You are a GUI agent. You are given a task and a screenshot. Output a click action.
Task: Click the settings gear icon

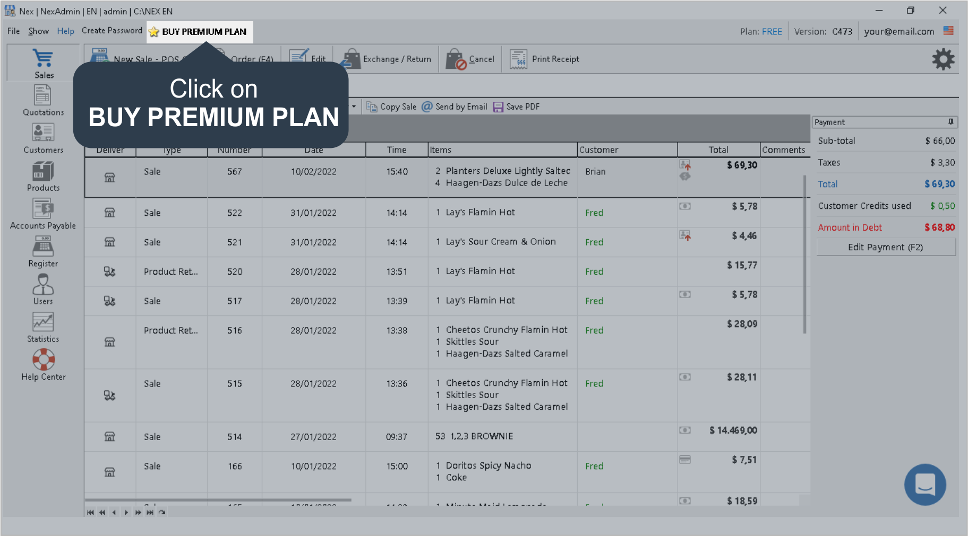[x=943, y=59]
